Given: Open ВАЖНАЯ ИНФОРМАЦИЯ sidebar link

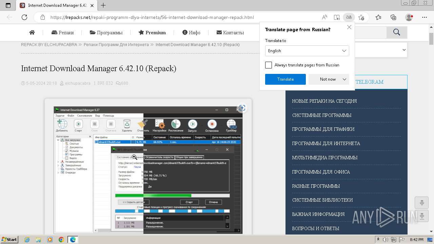Looking at the screenshot, I should pos(318,214).
